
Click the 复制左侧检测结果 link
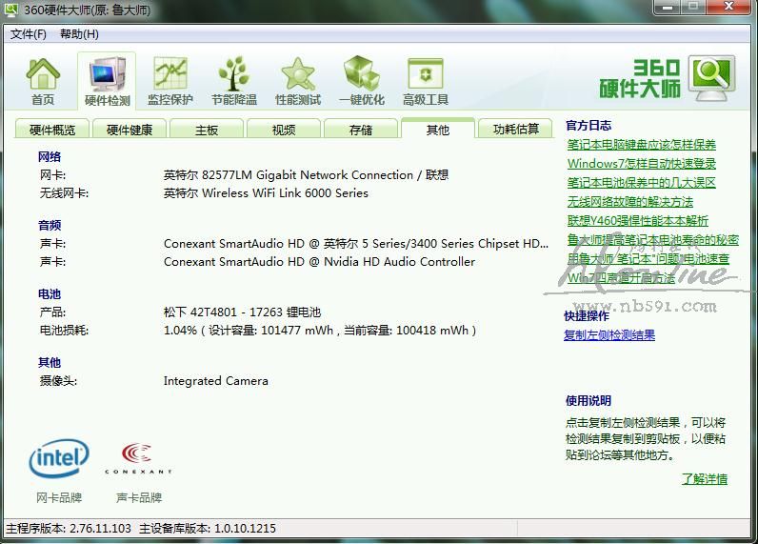pos(609,334)
